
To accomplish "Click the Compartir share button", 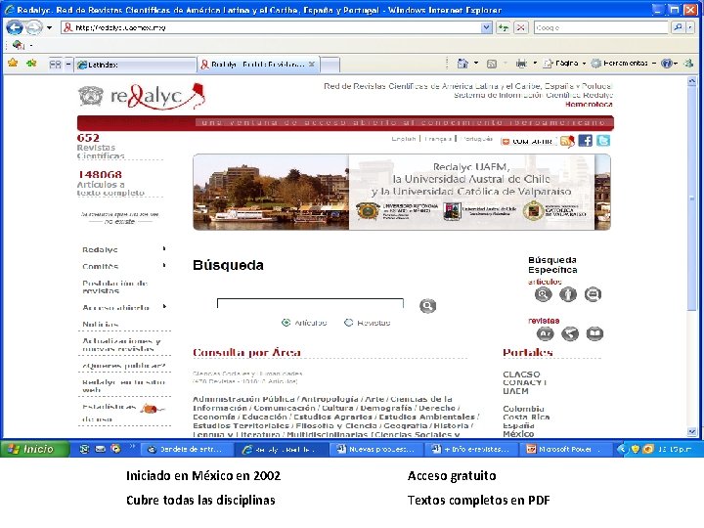I will [x=528, y=142].
